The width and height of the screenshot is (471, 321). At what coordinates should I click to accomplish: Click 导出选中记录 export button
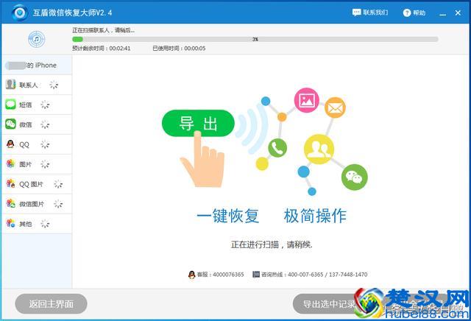(x=330, y=304)
